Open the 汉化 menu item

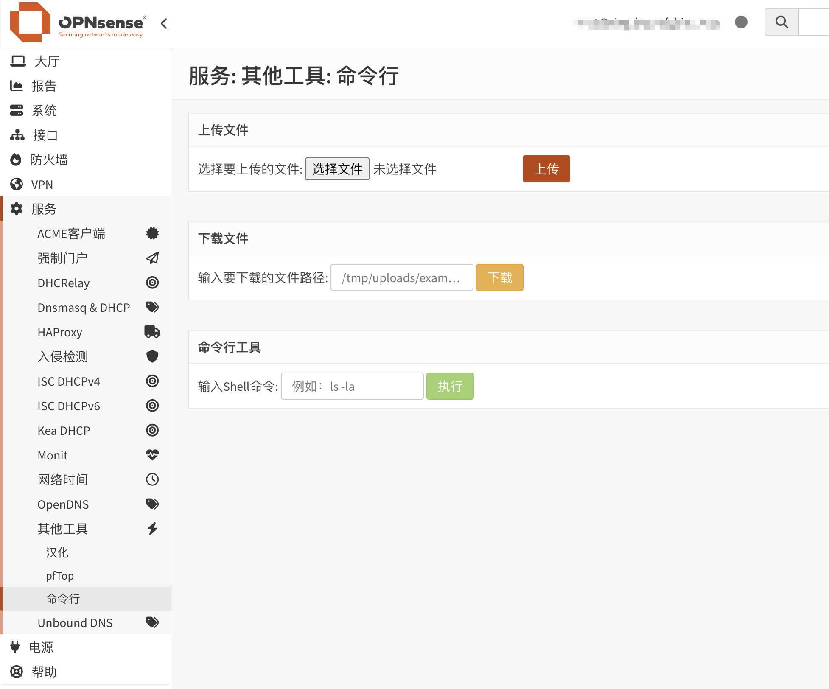57,552
